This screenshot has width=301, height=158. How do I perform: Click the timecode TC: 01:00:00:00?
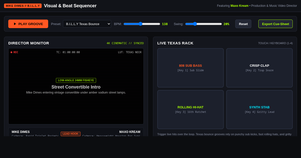pyautogui.click(x=68, y=52)
